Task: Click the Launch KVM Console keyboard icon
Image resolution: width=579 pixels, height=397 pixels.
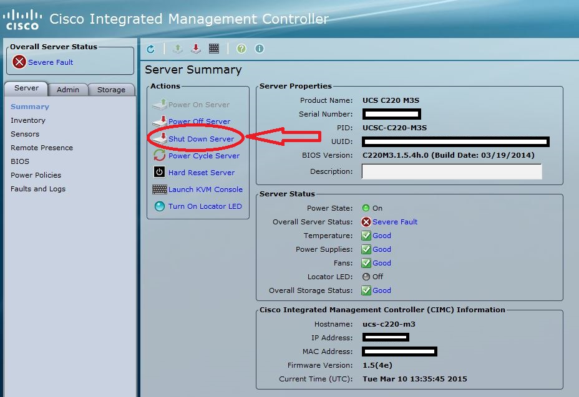Action: click(x=160, y=189)
